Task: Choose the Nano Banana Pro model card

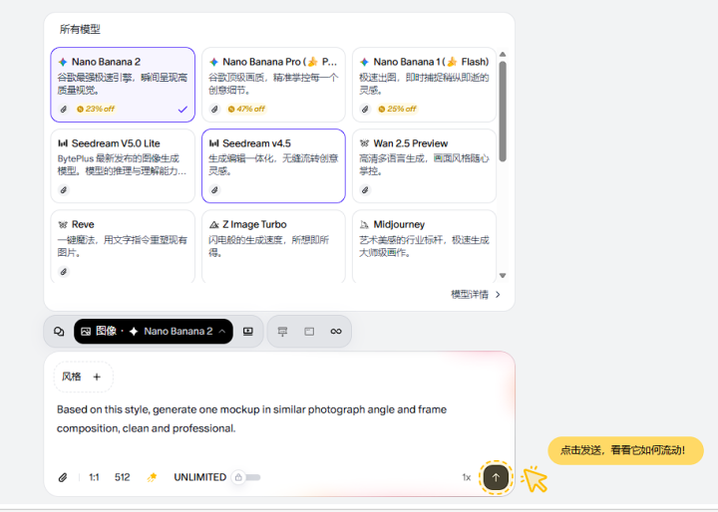Action: click(x=273, y=85)
